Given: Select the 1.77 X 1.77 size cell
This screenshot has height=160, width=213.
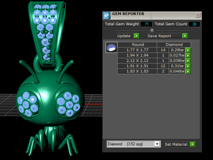Looking at the screenshot, I should pyautogui.click(x=137, y=50).
